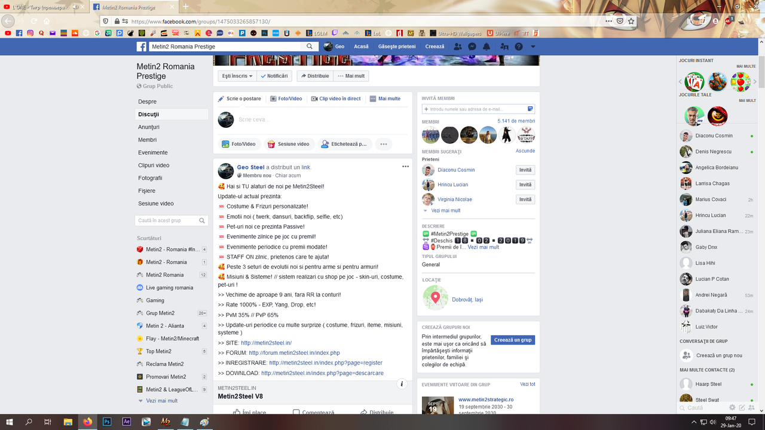
Task: Click the Facebook logo icon
Action: pos(142,47)
